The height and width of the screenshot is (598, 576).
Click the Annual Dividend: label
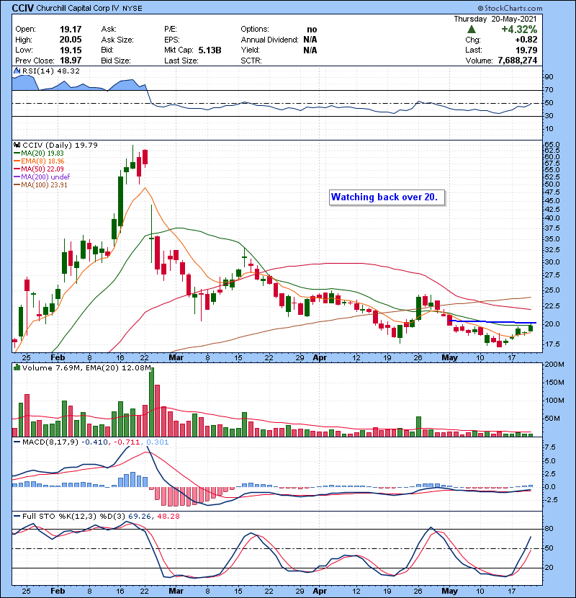[269, 40]
